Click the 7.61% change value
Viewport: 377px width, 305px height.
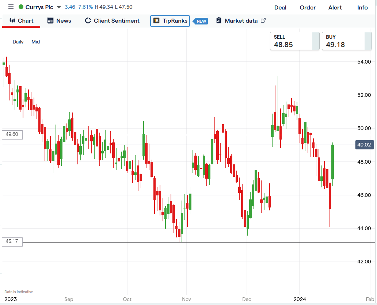pos(85,7)
